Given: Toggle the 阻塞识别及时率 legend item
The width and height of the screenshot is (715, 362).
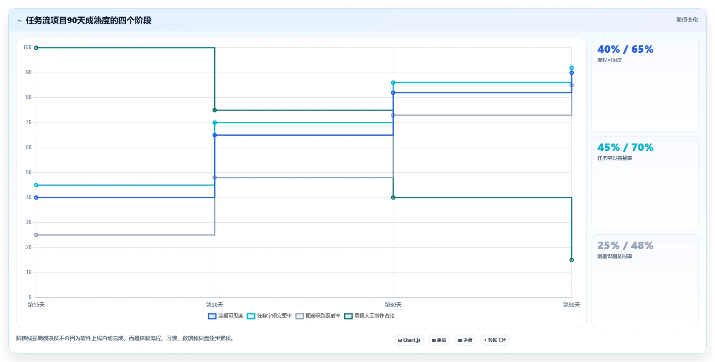Looking at the screenshot, I should [318, 316].
